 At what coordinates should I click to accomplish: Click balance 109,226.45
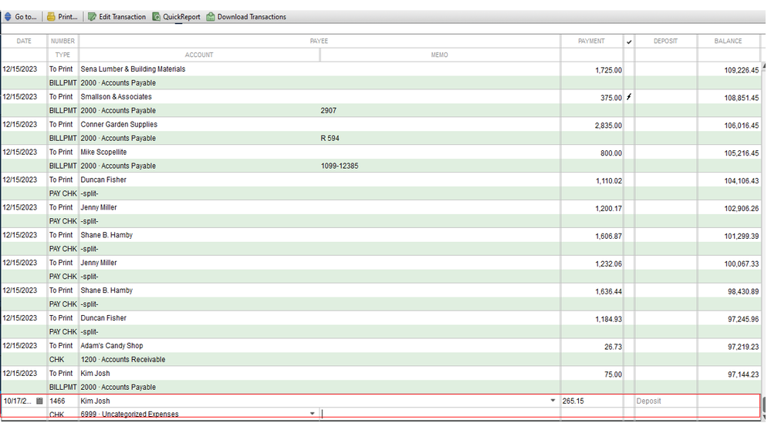[x=741, y=70]
